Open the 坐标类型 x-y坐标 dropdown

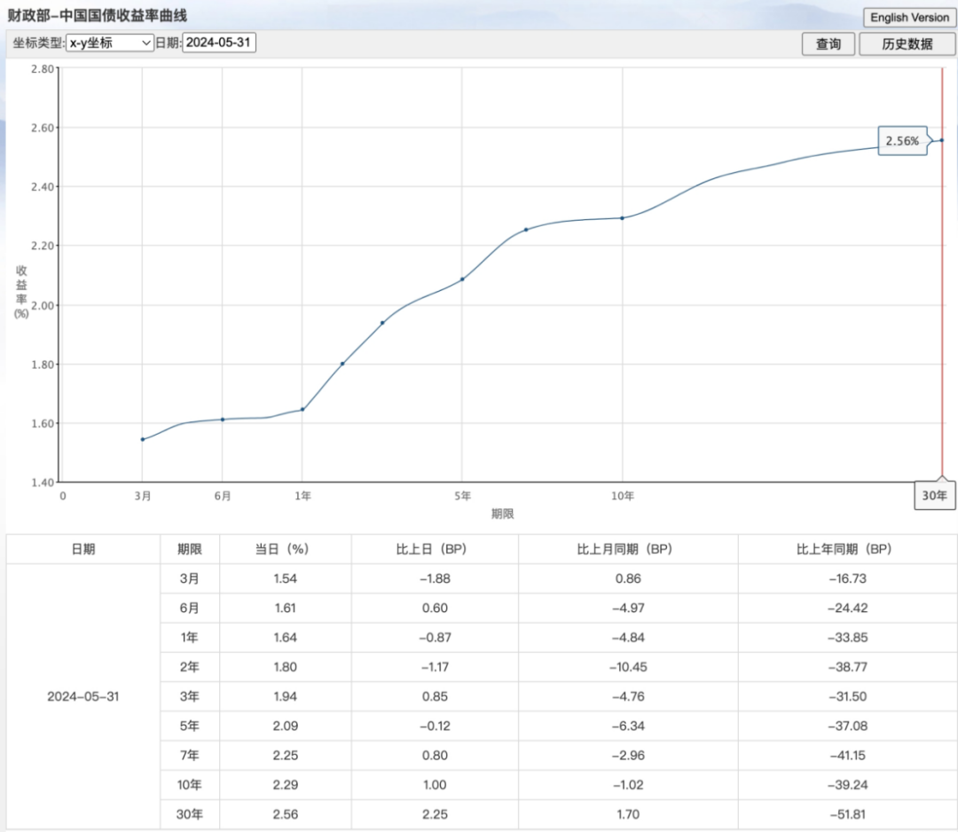pyautogui.click(x=110, y=43)
